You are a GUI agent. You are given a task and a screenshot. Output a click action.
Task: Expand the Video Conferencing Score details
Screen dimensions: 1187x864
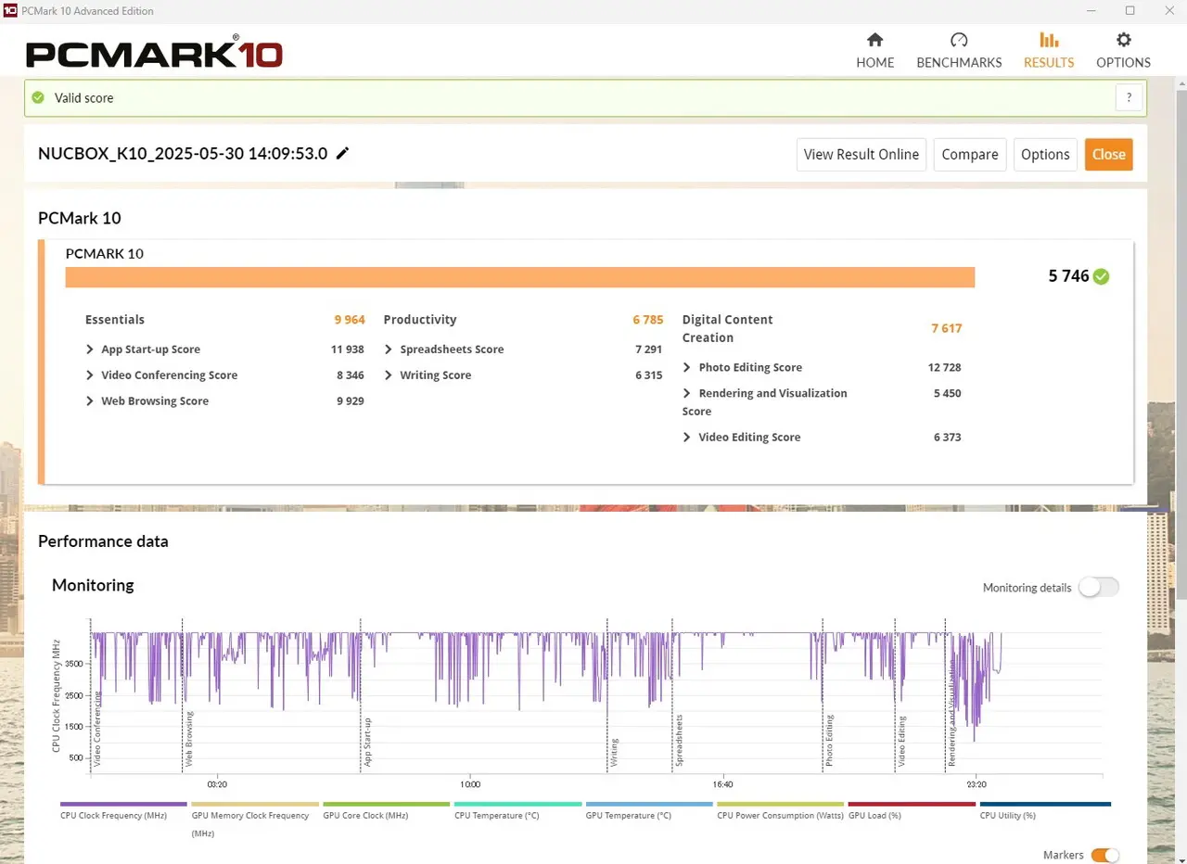[90, 375]
